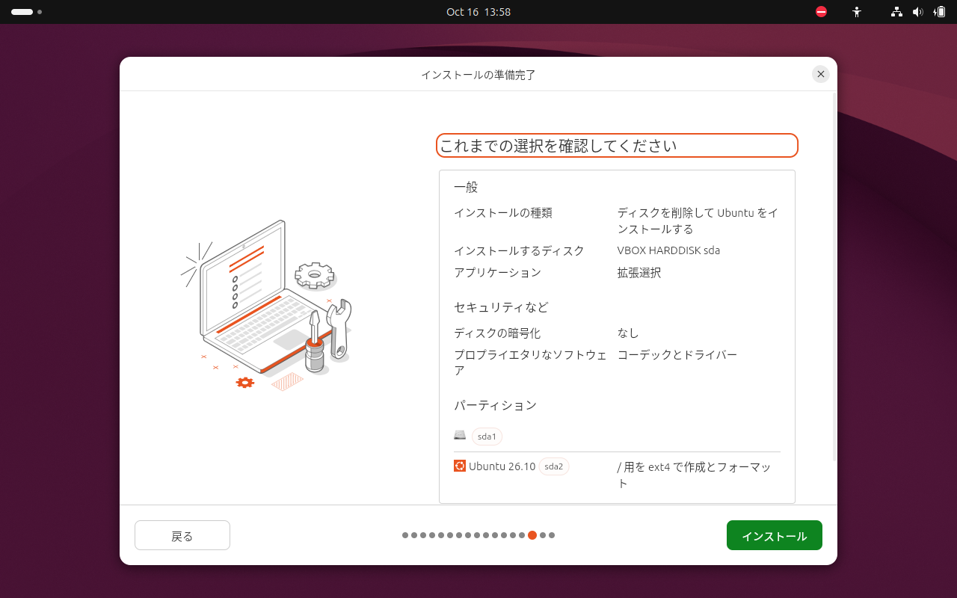The image size is (957, 598).
Task: Select the sda2 partition tag
Action: pos(554,466)
